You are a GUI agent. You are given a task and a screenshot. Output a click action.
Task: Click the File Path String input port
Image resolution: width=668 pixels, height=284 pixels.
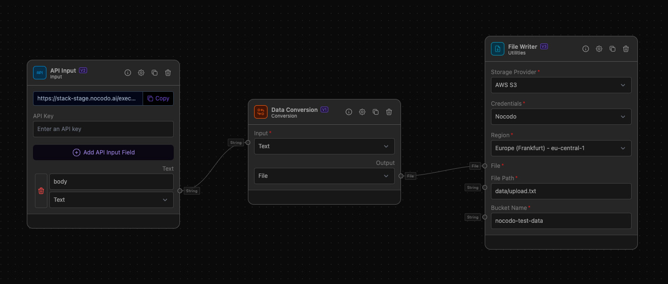(x=485, y=187)
